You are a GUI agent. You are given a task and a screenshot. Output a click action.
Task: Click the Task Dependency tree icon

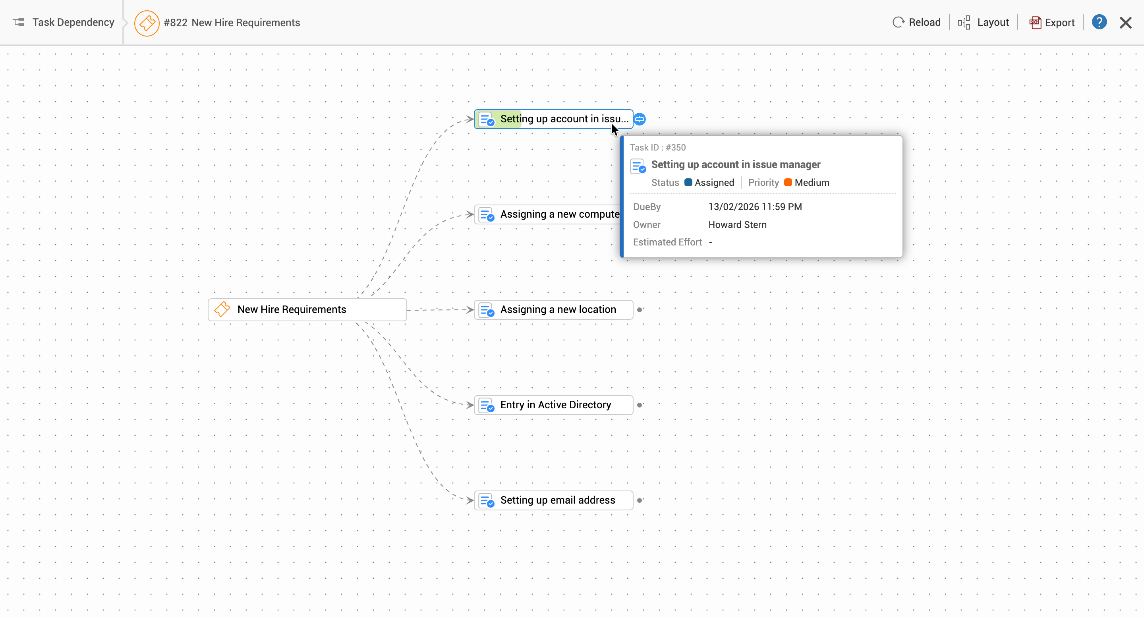pyautogui.click(x=19, y=22)
